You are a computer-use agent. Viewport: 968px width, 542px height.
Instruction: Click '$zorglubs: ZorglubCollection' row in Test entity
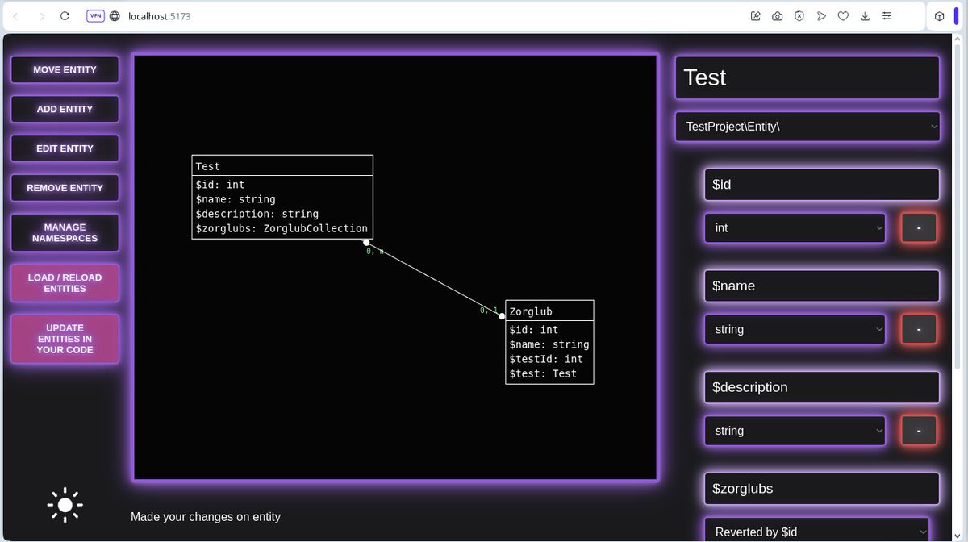pyautogui.click(x=282, y=228)
